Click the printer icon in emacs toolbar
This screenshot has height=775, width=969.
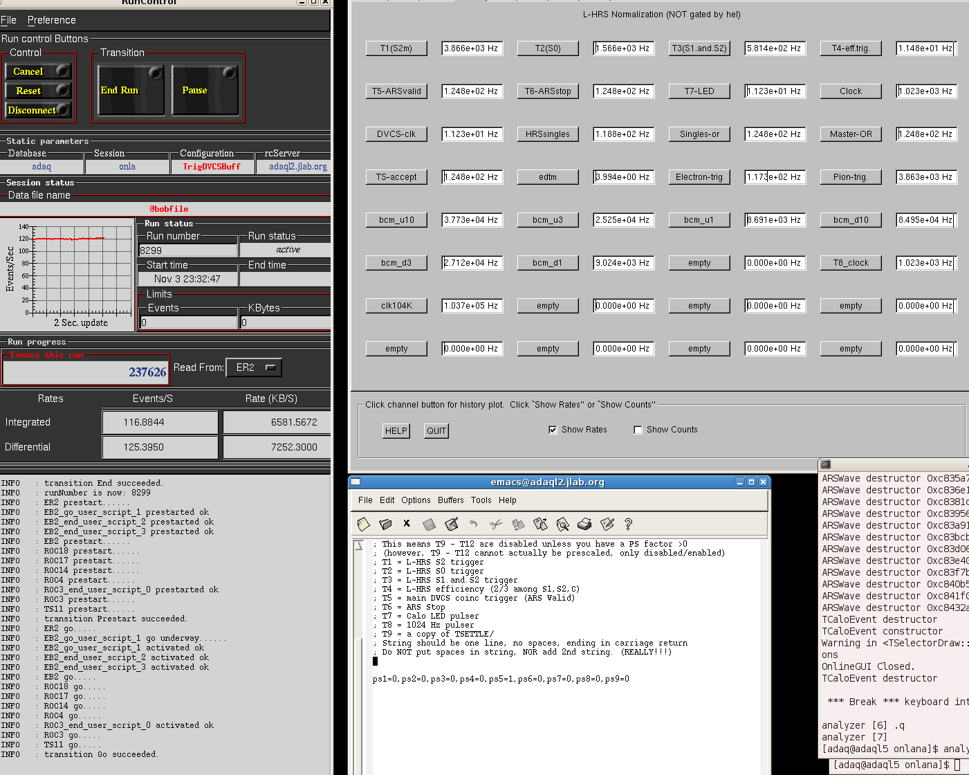[x=584, y=525]
